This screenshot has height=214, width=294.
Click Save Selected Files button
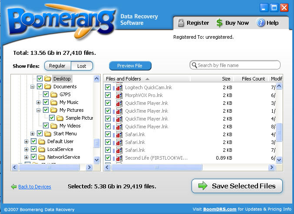(237, 186)
